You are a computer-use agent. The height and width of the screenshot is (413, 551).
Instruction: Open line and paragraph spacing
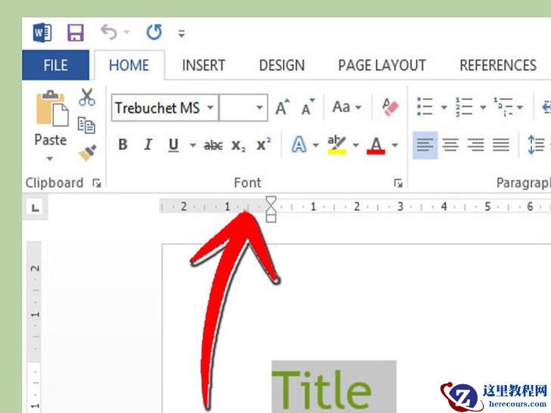pos(536,144)
